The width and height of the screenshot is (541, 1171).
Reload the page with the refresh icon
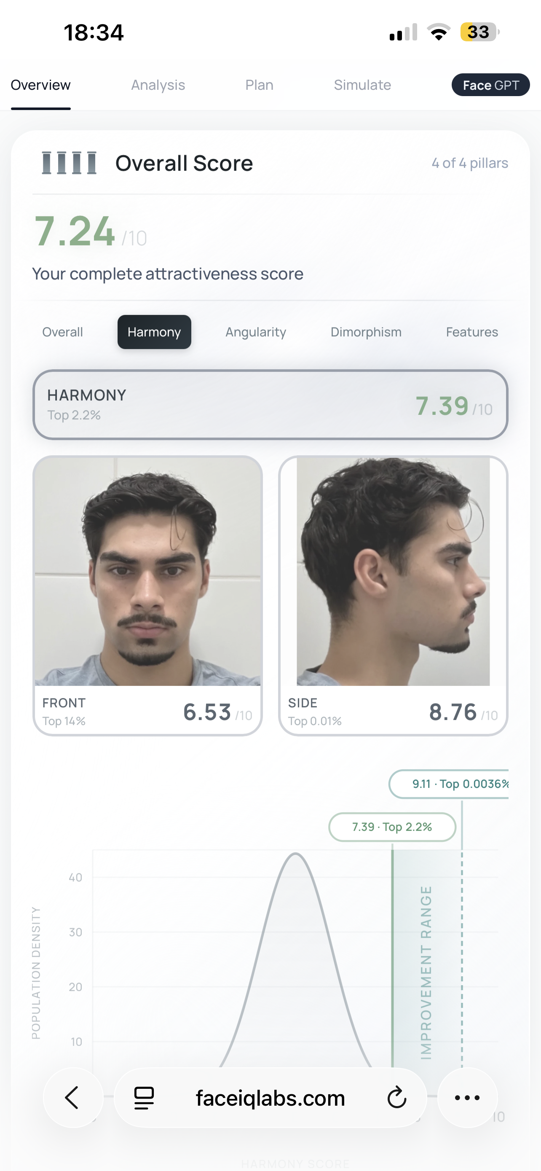pyautogui.click(x=396, y=1098)
